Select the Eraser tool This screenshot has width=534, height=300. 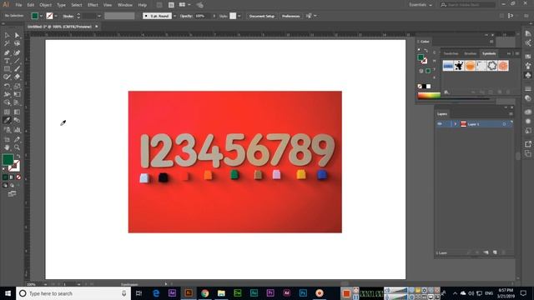tap(17, 77)
